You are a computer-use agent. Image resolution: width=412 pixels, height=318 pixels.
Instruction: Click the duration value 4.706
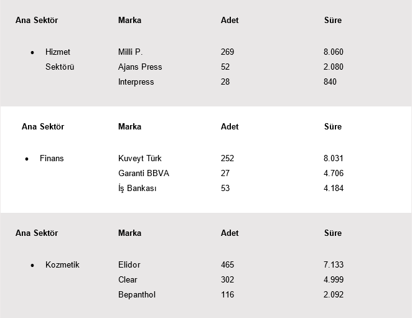pos(334,174)
